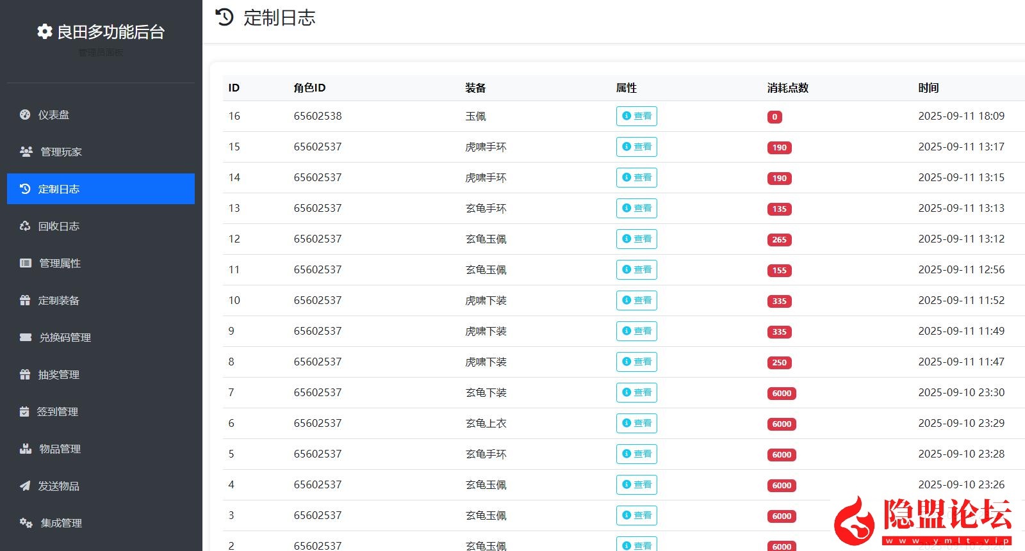1025x551 pixels.
Task: Open 查看 details for ID 4 row
Action: (x=636, y=484)
